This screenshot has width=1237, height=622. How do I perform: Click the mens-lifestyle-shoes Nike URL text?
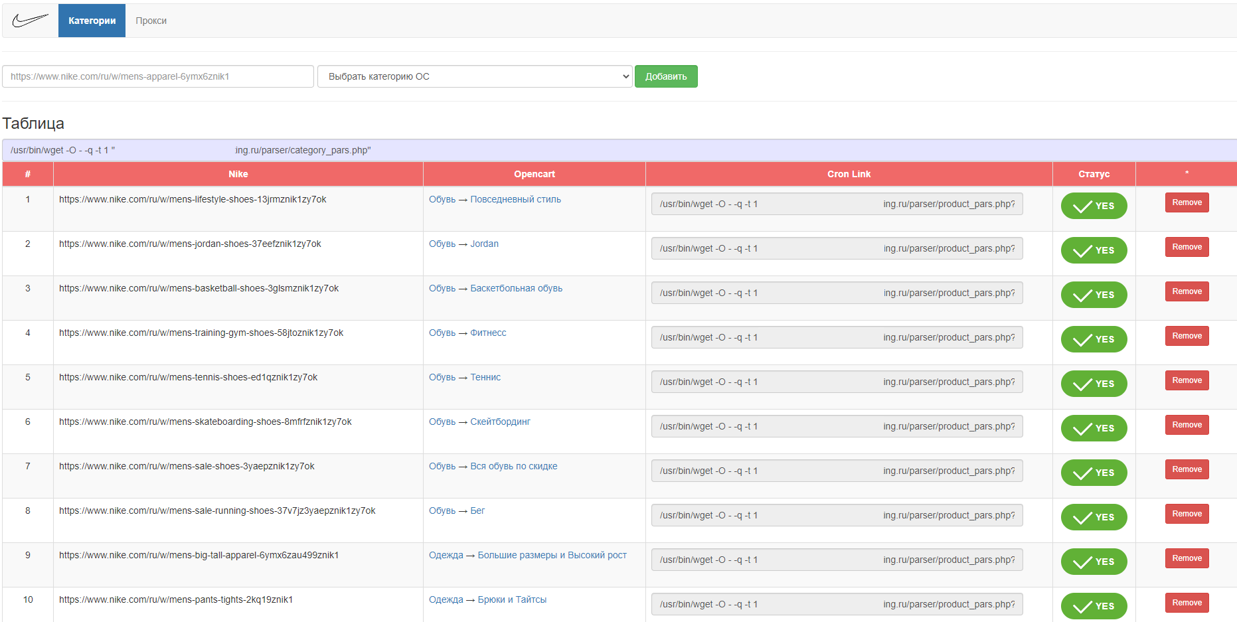[193, 199]
